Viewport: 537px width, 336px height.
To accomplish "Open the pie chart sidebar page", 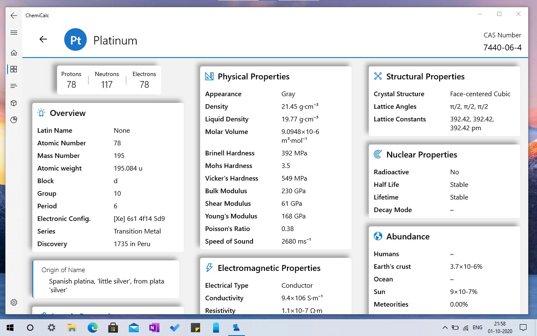I will (x=14, y=120).
